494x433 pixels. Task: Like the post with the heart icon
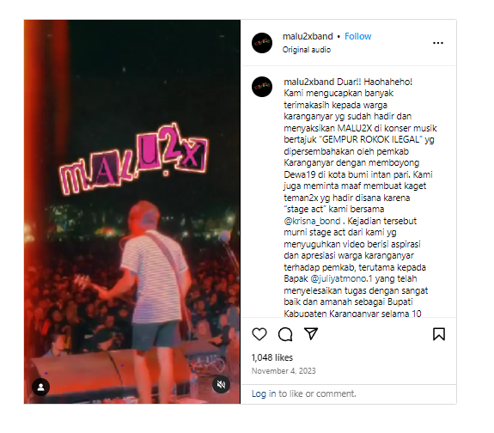259,334
